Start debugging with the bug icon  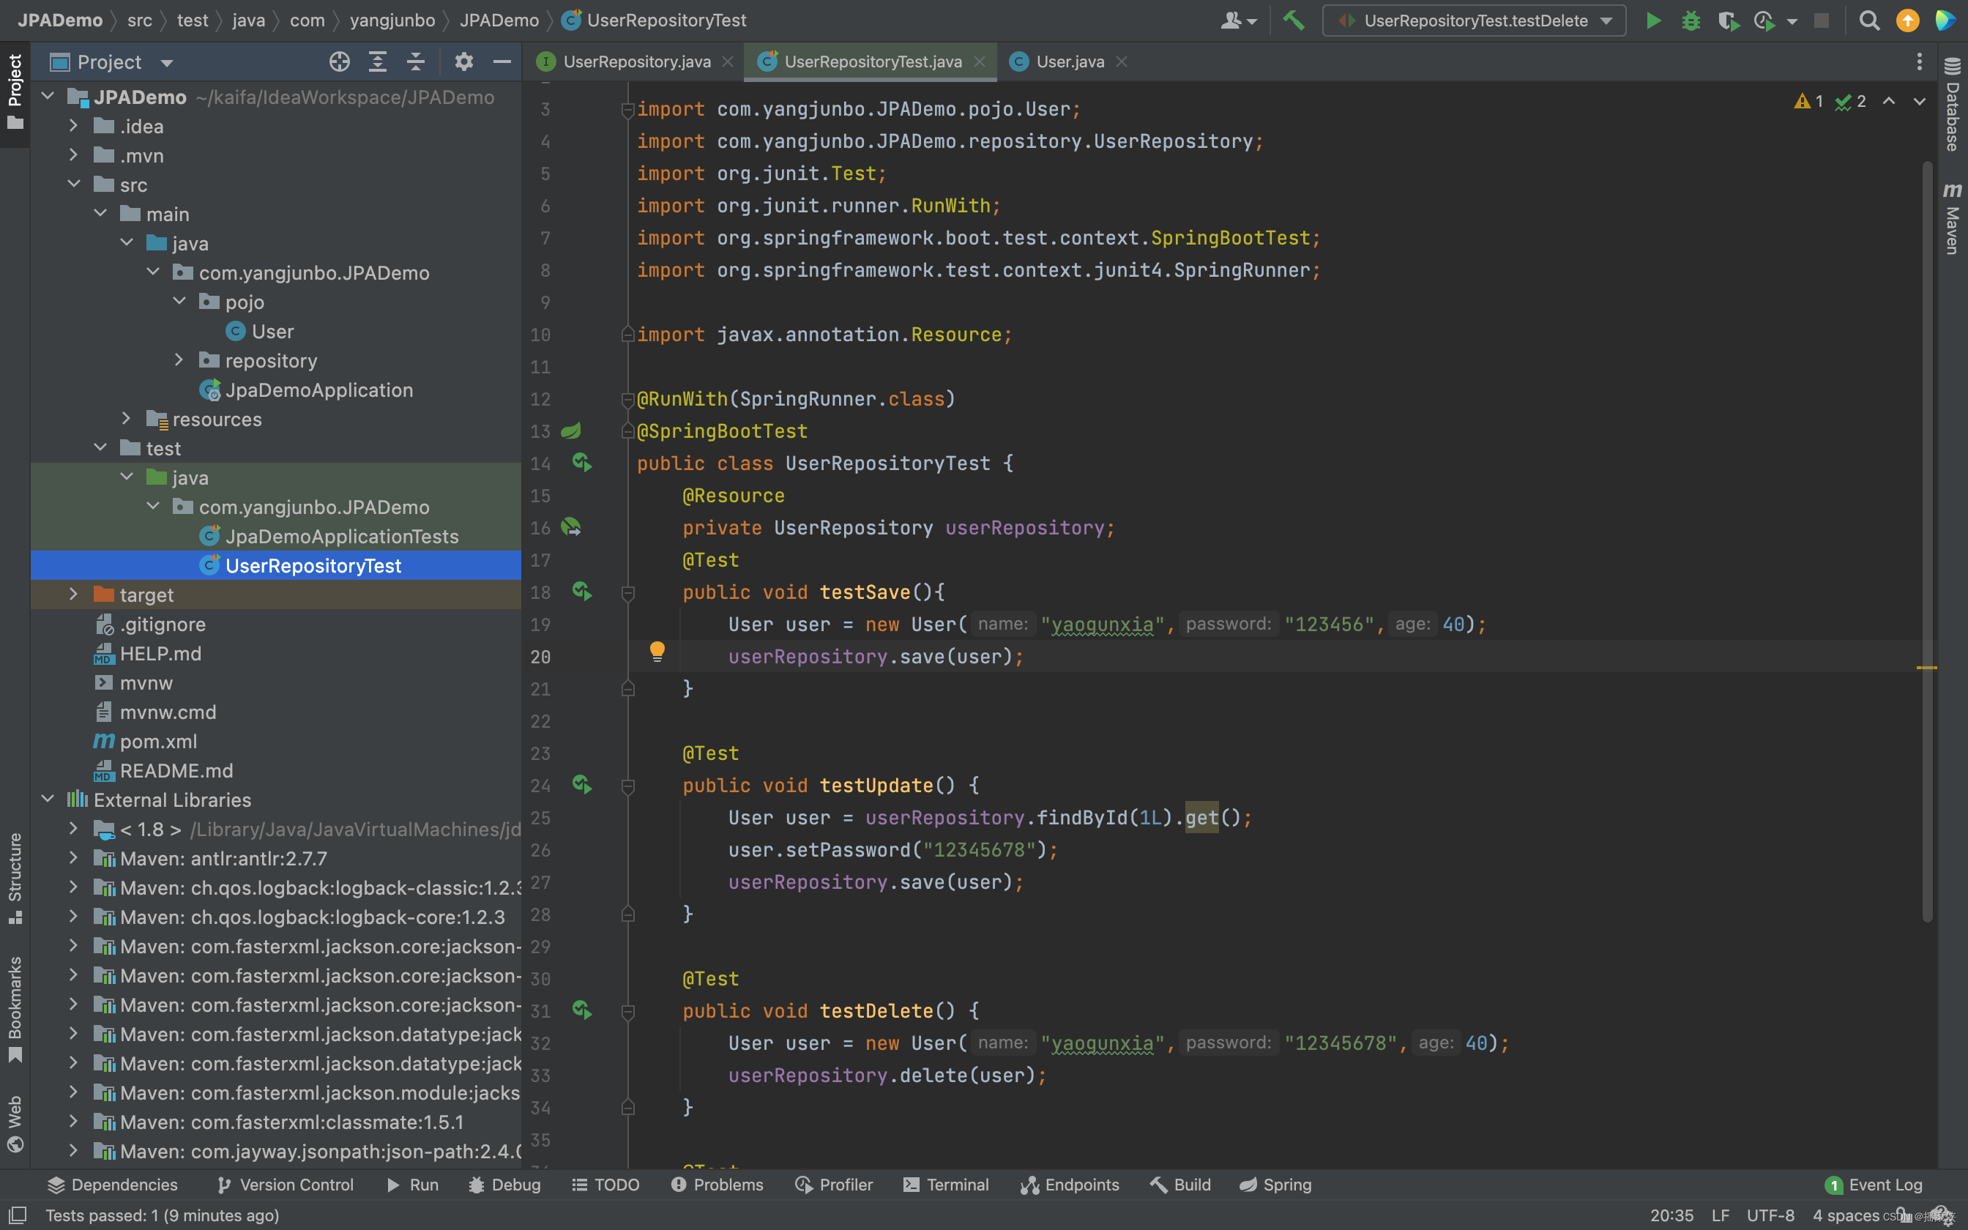point(1691,20)
